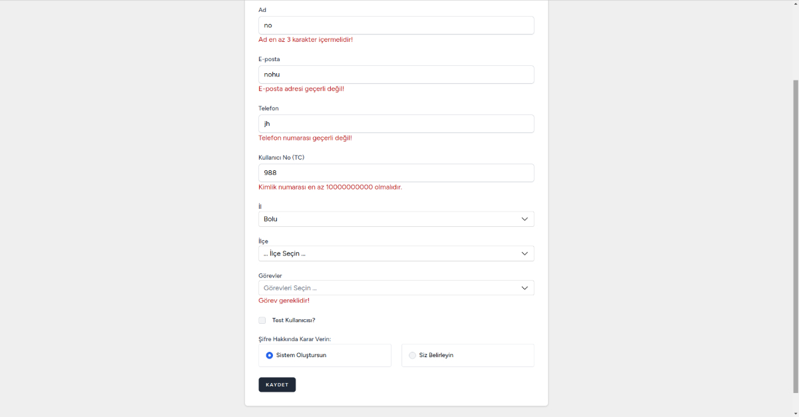Click the Kullanıcı No field showing 988
The height and width of the screenshot is (417, 799).
click(x=396, y=173)
